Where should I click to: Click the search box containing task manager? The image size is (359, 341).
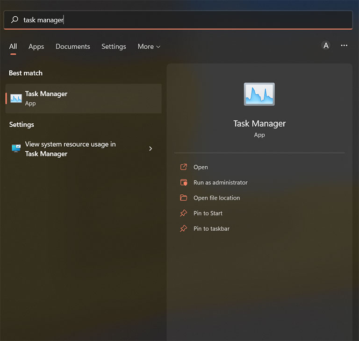pyautogui.click(x=178, y=20)
